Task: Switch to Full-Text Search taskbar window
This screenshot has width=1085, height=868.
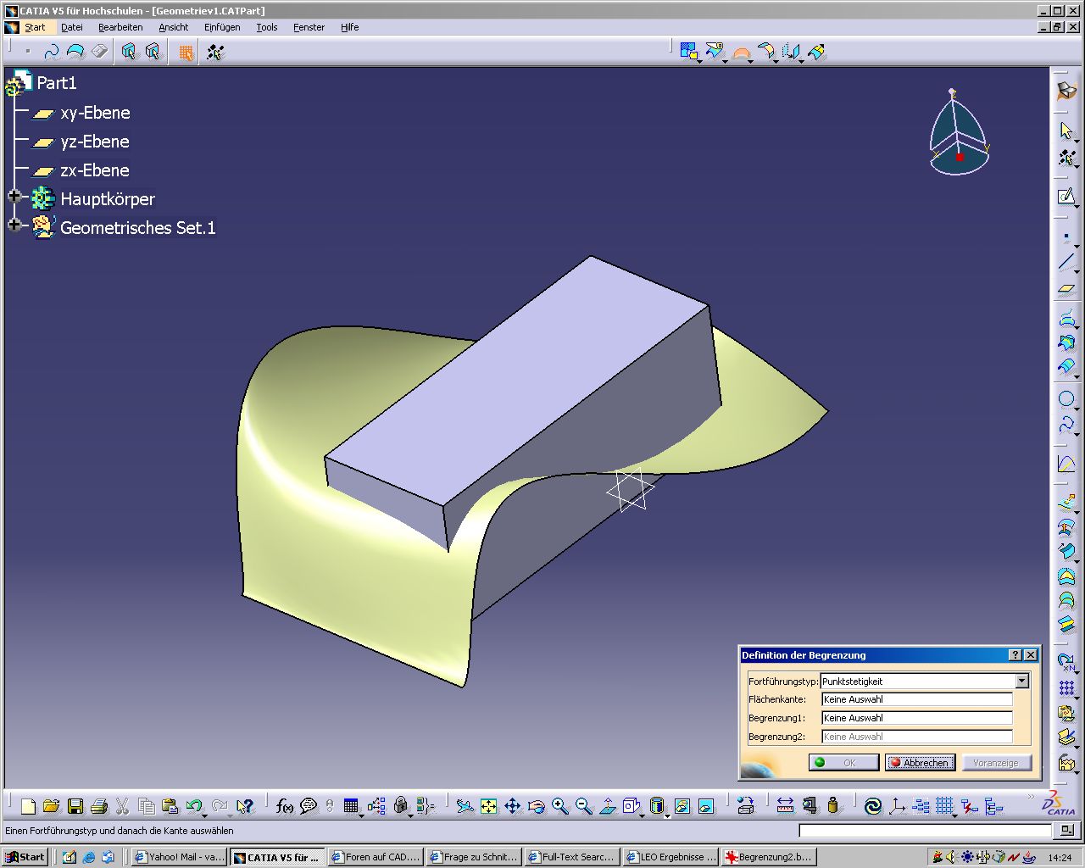Action: 572,857
